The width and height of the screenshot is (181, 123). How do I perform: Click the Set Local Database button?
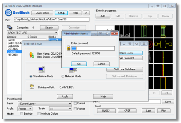(125, 69)
